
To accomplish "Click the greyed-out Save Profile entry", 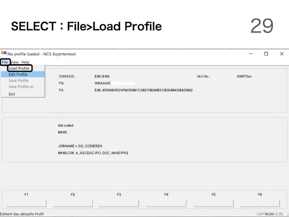I will (x=19, y=80).
